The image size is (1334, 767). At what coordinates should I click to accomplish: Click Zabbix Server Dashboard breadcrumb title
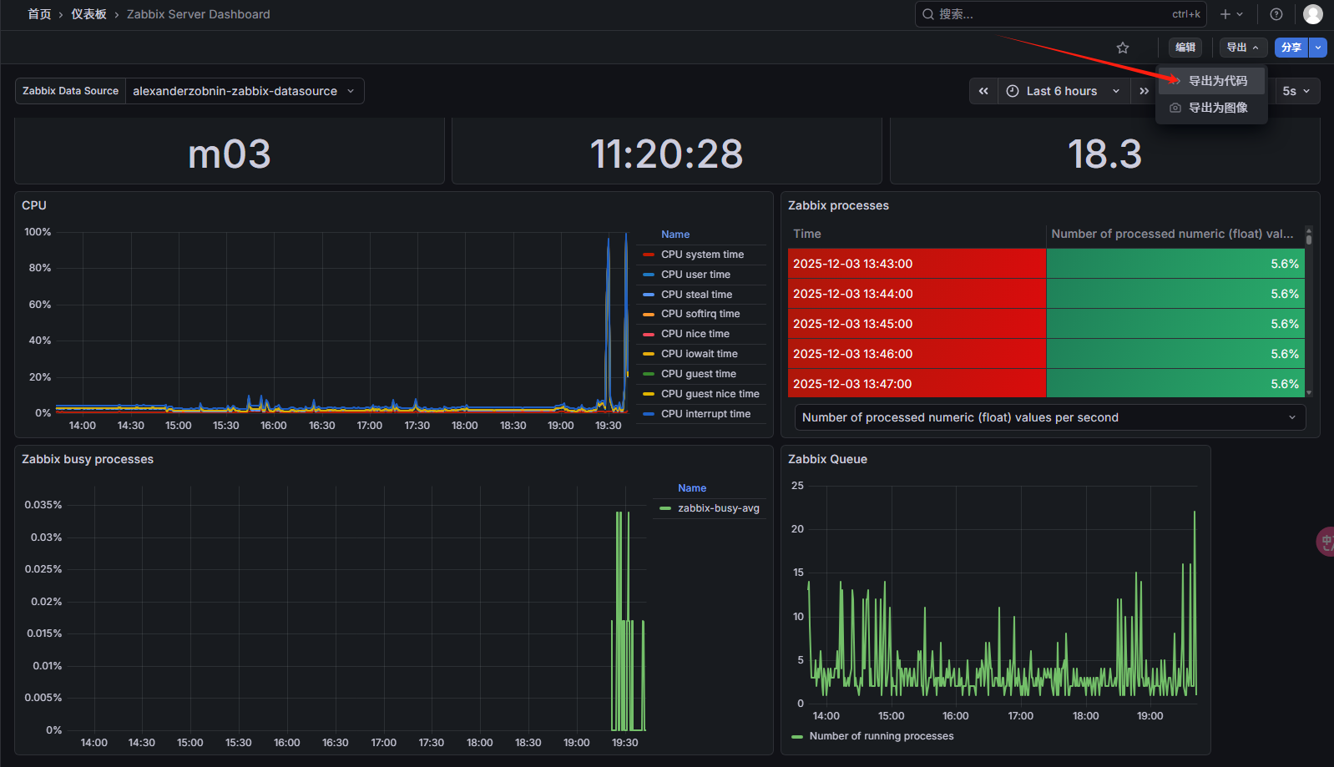[x=199, y=14]
